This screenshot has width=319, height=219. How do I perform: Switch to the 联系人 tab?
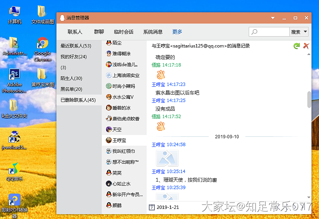[x=75, y=32]
